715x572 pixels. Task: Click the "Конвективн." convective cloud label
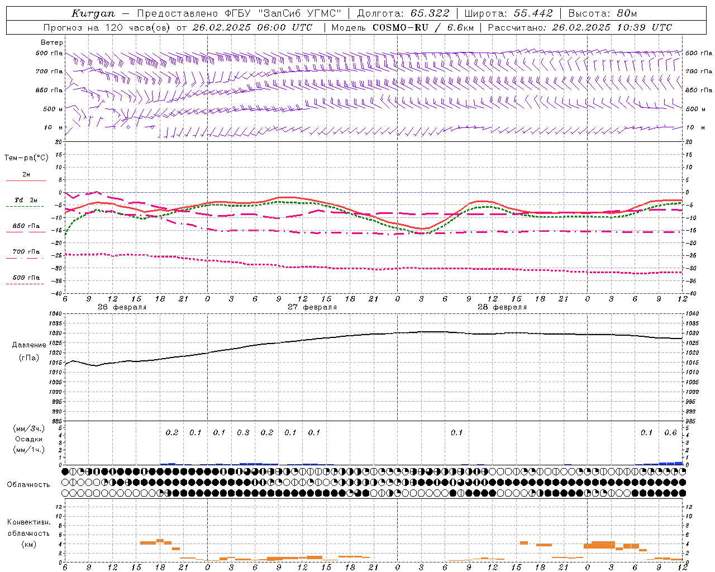(x=29, y=522)
